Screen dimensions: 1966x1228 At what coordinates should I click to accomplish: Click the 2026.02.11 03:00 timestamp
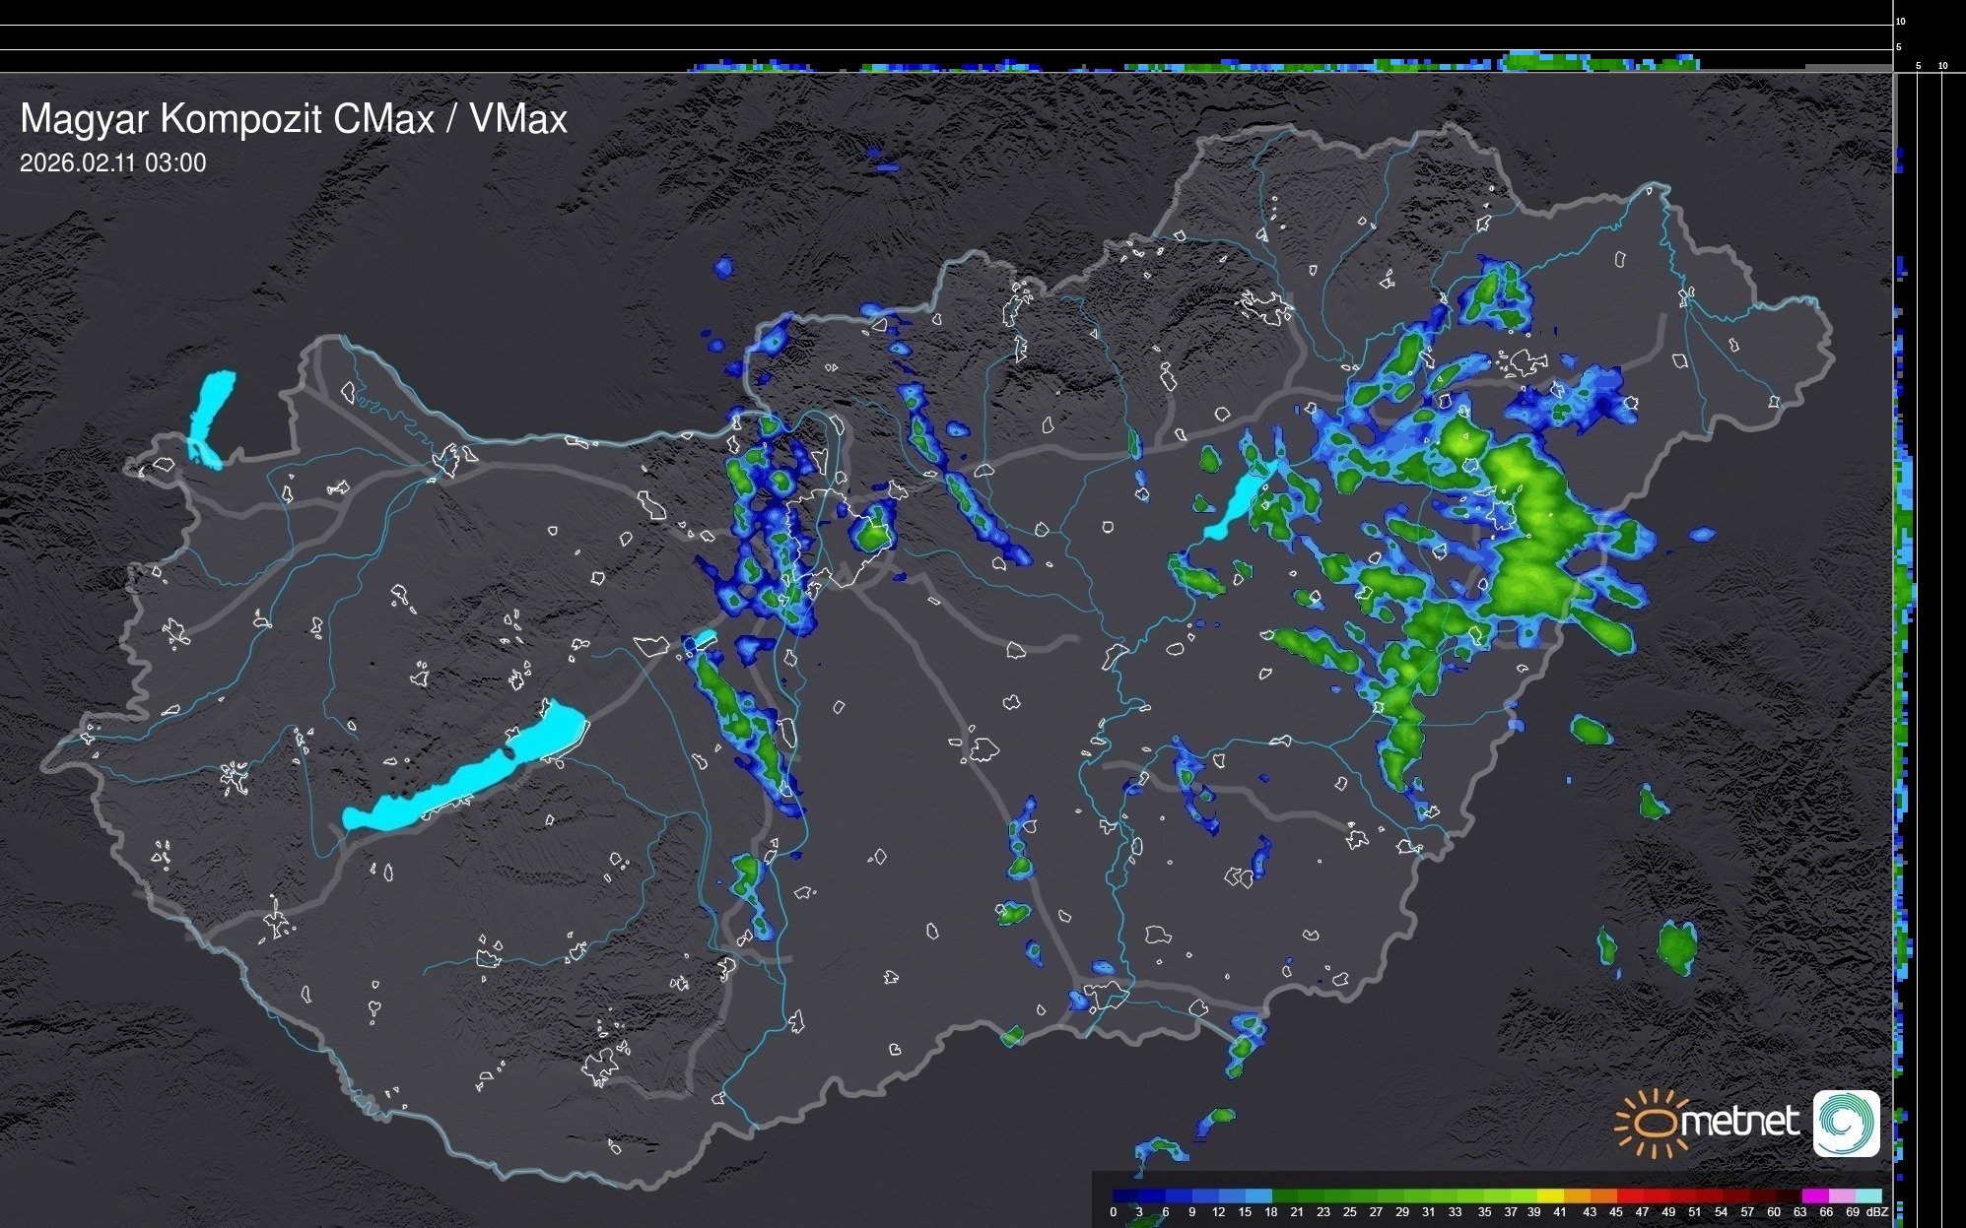(113, 163)
